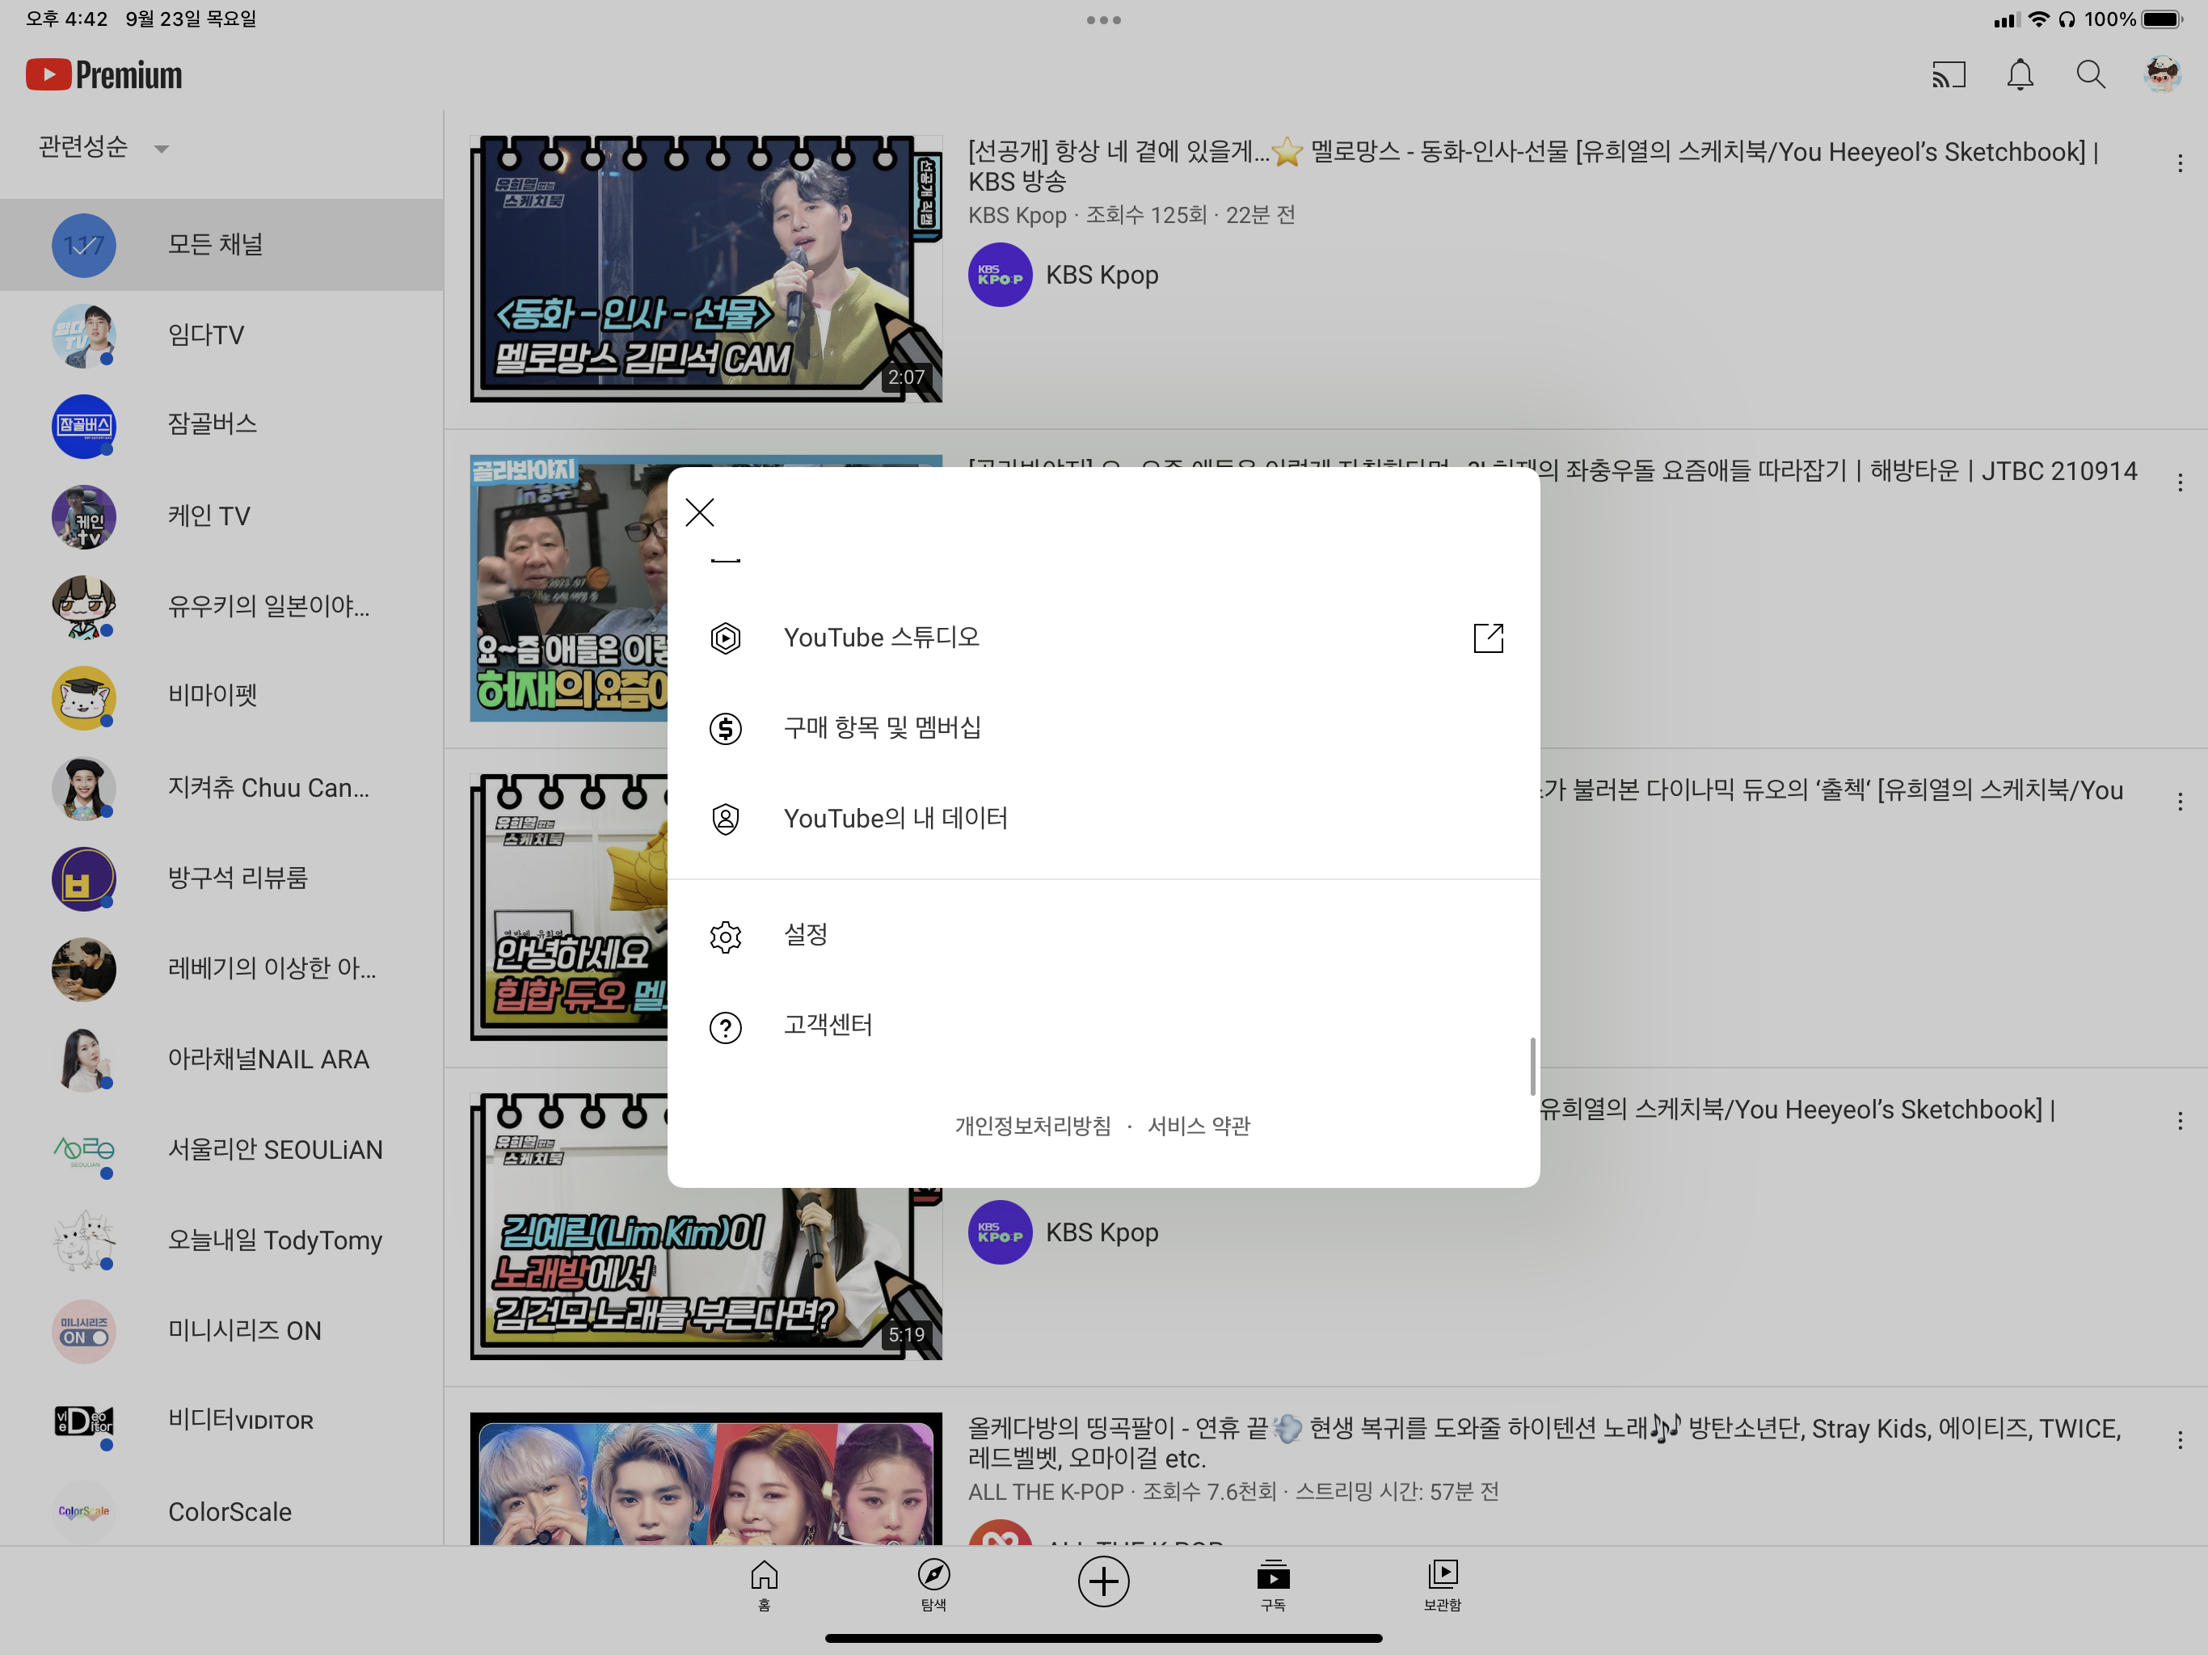Tap the Cast to TV icon
2208x1655 pixels.
(x=1949, y=75)
